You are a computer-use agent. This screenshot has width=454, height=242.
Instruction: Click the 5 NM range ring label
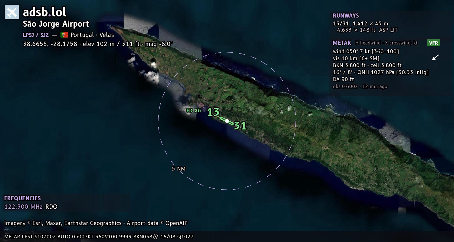click(x=179, y=169)
